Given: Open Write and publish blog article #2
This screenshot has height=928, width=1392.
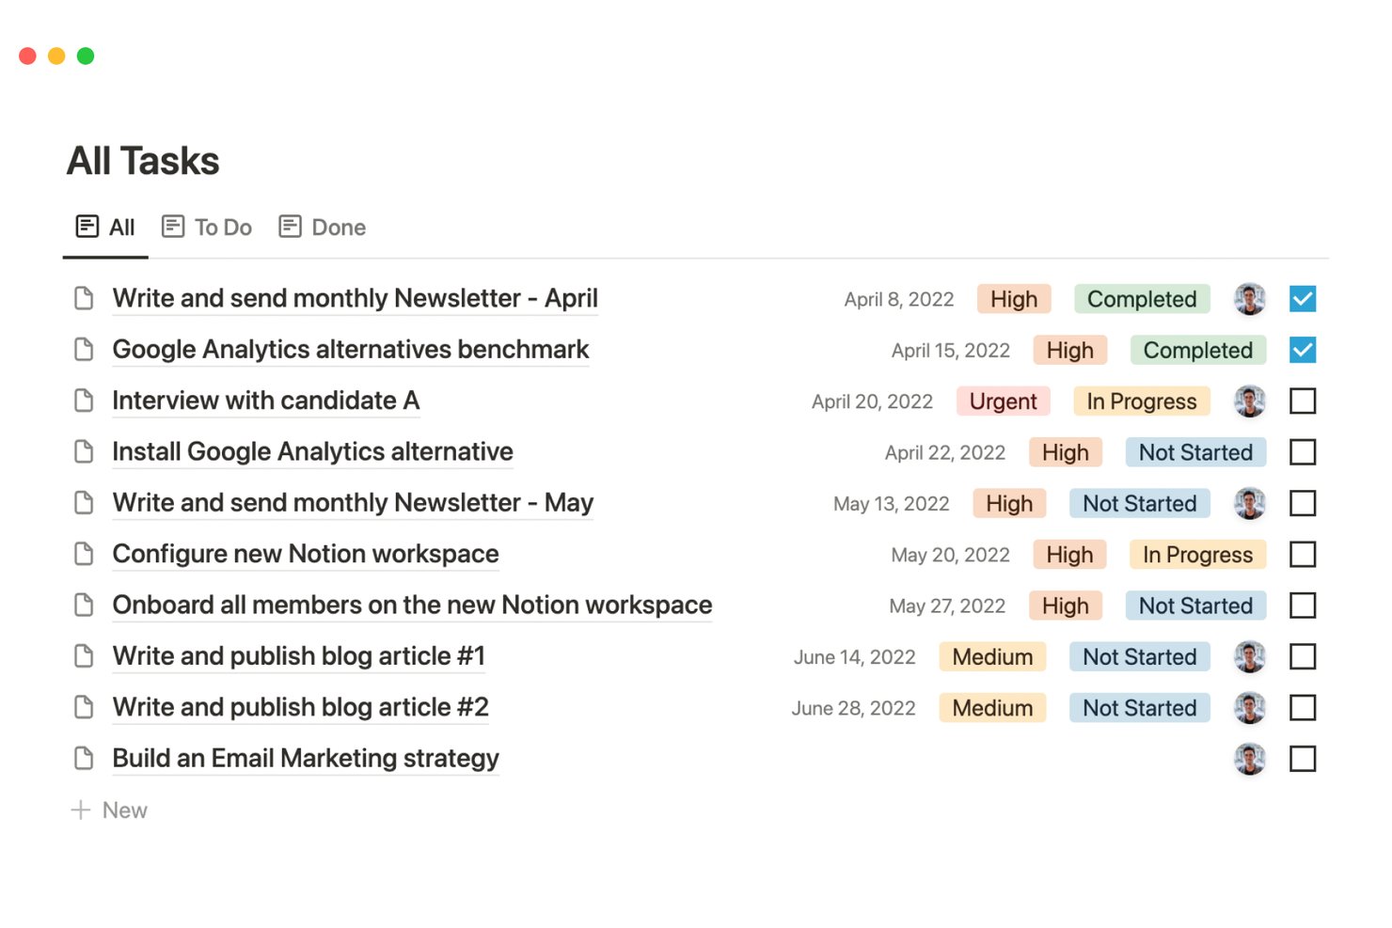Looking at the screenshot, I should click(x=301, y=707).
